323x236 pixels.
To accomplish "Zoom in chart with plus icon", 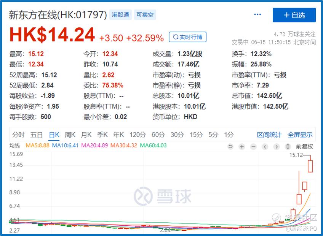I will tap(242, 147).
